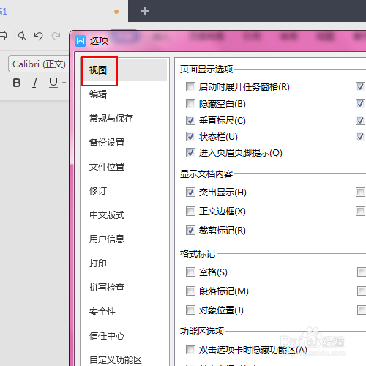Redo the last action
Screen dimensions: 366x366
[56, 36]
